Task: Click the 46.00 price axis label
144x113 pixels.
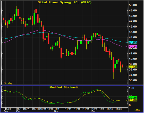Action: pos(133,27)
